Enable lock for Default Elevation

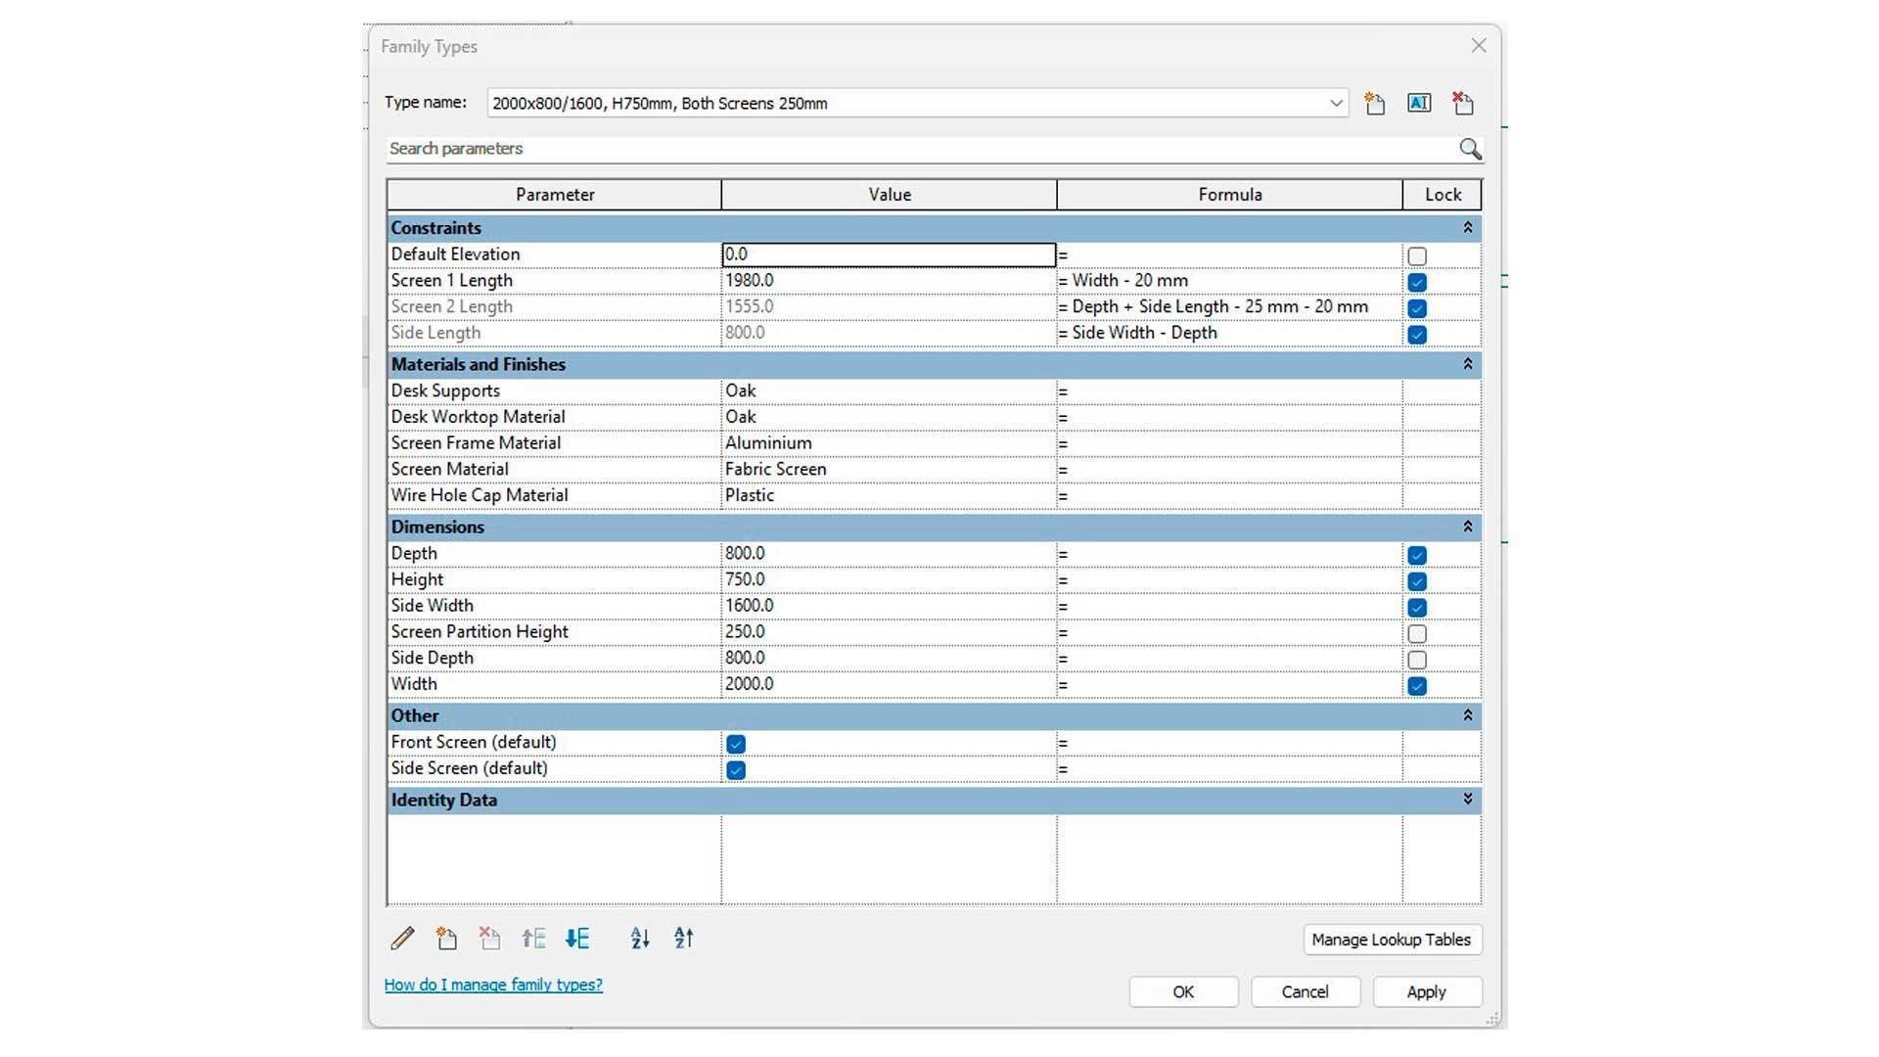click(1417, 256)
